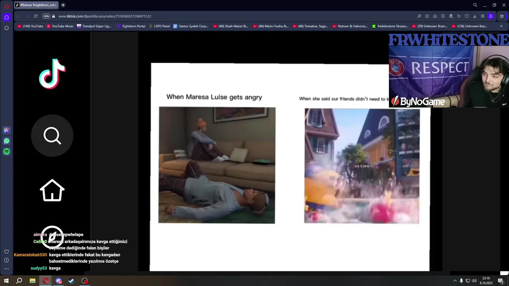This screenshot has height=286, width=509.
Task: Show hidden system tray icons chevron
Action: coord(455,281)
